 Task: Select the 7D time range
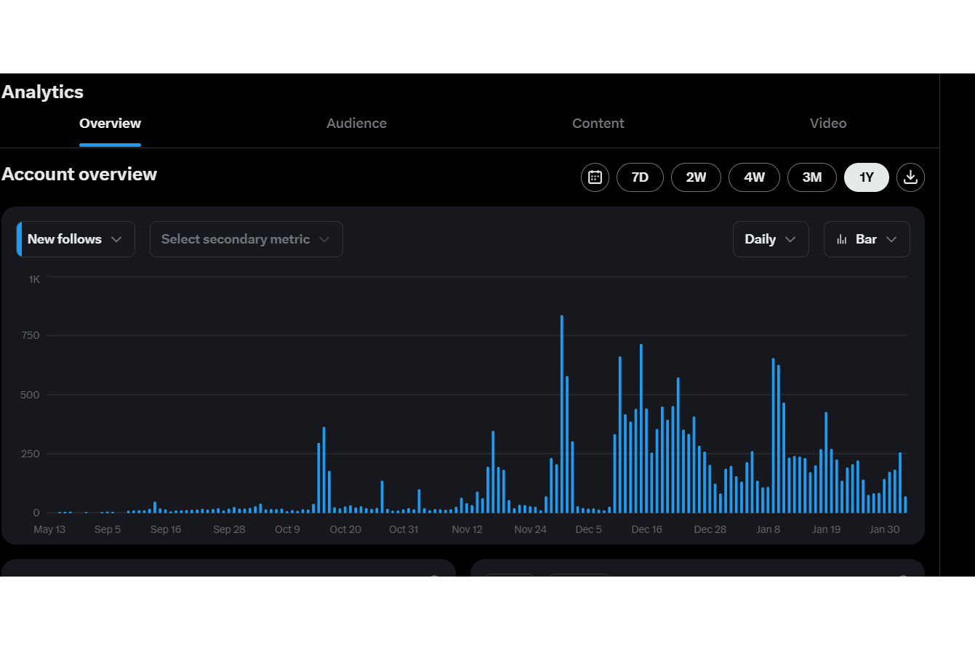click(x=640, y=177)
